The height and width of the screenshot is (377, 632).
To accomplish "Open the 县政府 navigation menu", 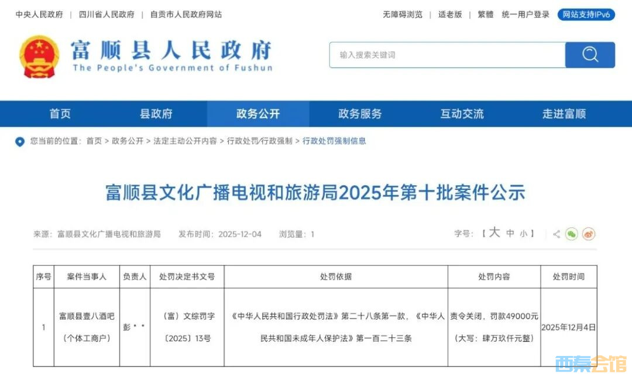I will (x=156, y=114).
